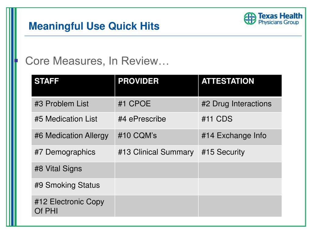Select the #13 Clinical Summary cell

[x=157, y=154]
